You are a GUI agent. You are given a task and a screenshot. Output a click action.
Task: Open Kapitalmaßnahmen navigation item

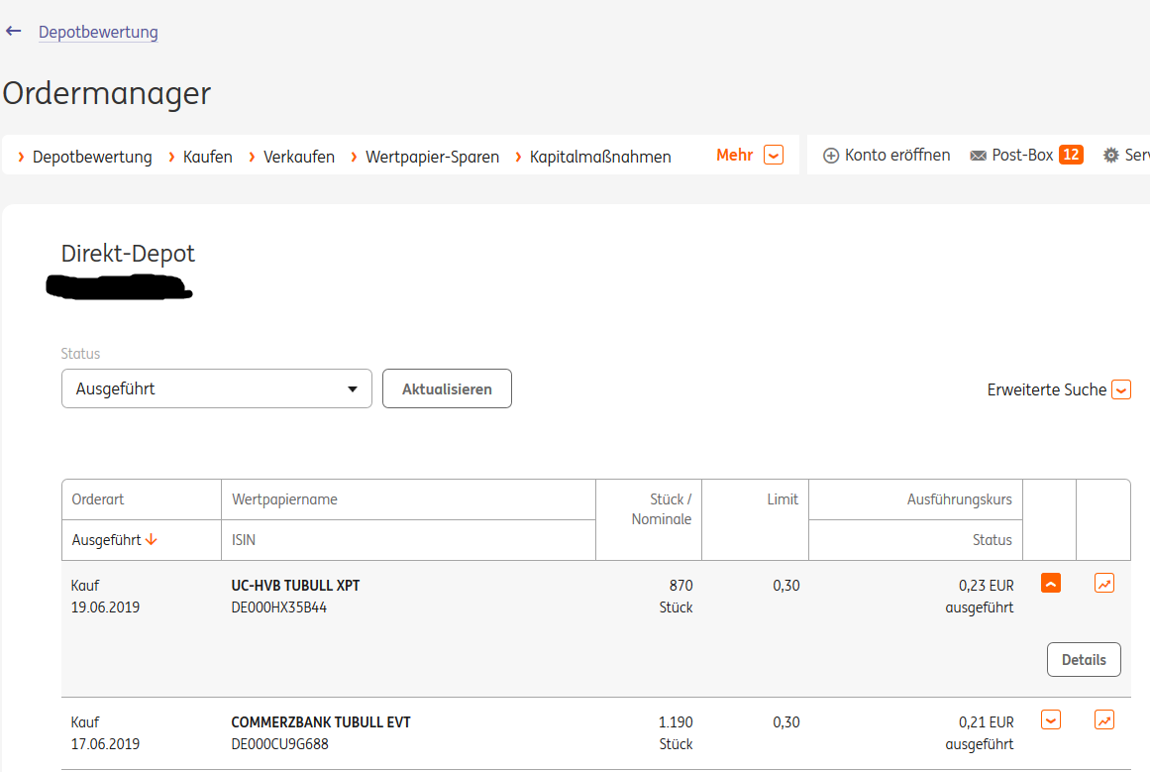(600, 157)
